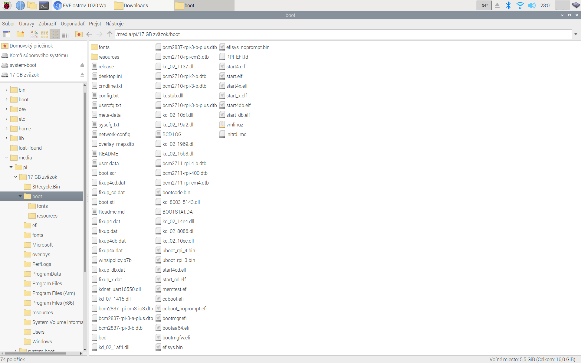Viewport: 581px width, 363px height.
Task: Expand the etc folder in tree
Action: click(6, 119)
